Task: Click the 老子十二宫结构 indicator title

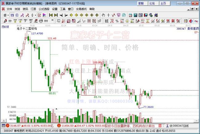Action: point(27,29)
